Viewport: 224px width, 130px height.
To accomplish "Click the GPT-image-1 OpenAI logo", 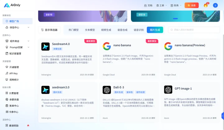I will 168,90.
